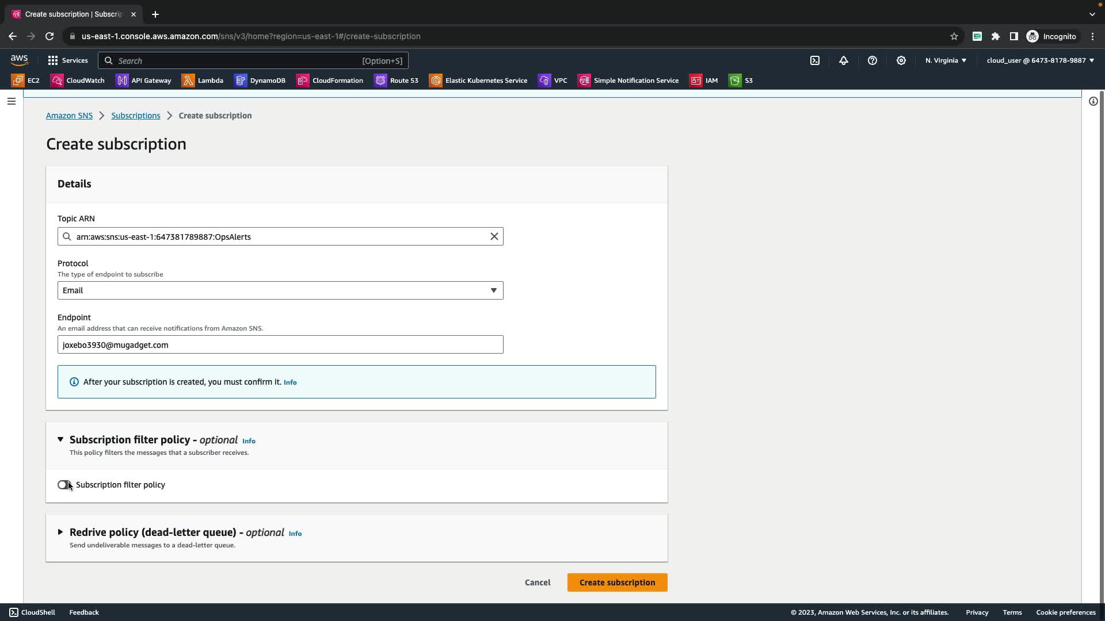This screenshot has width=1105, height=621.
Task: Open the Protocol dropdown showing Email
Action: 280,290
